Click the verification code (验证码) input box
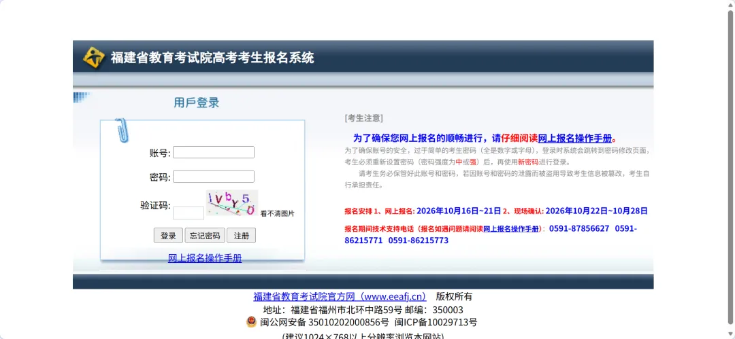The image size is (735, 339). 189,213
